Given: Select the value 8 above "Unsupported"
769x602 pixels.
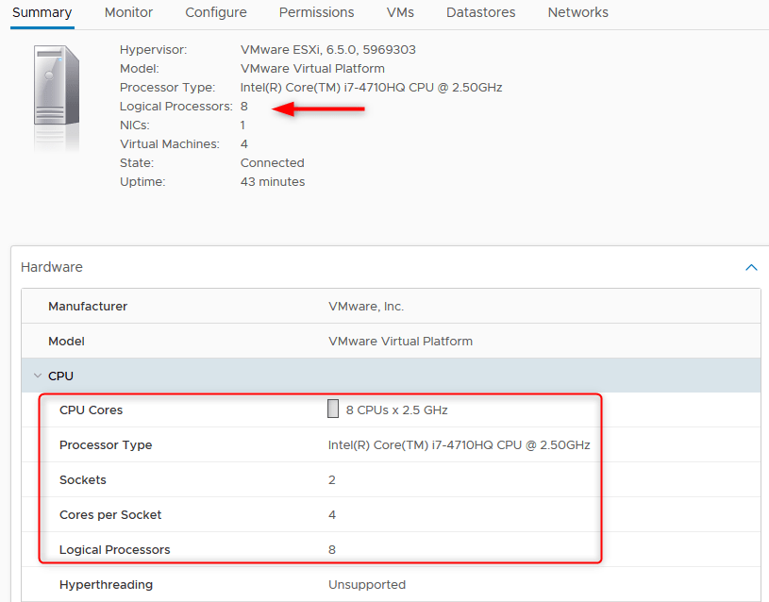Looking at the screenshot, I should (x=332, y=549).
